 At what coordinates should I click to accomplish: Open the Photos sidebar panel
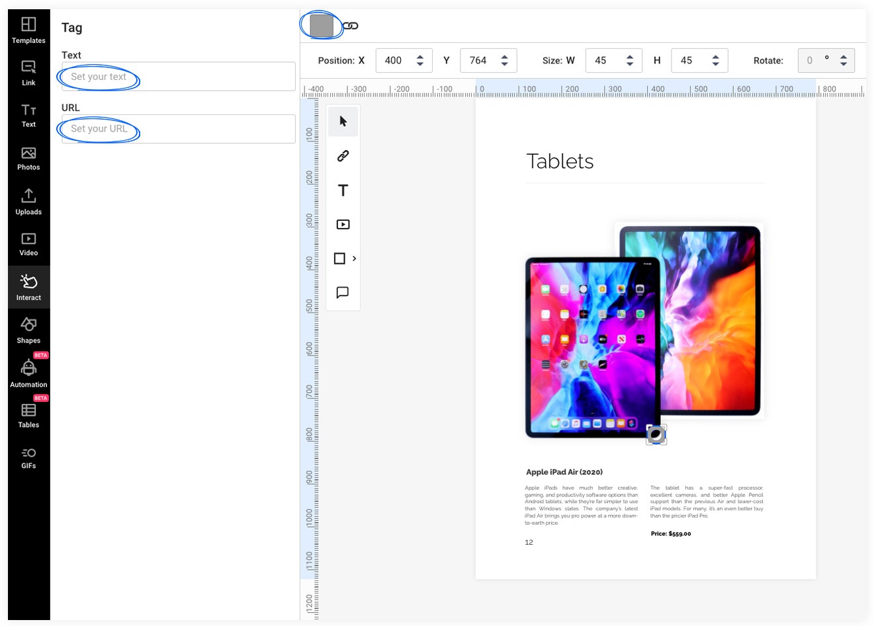click(x=28, y=159)
